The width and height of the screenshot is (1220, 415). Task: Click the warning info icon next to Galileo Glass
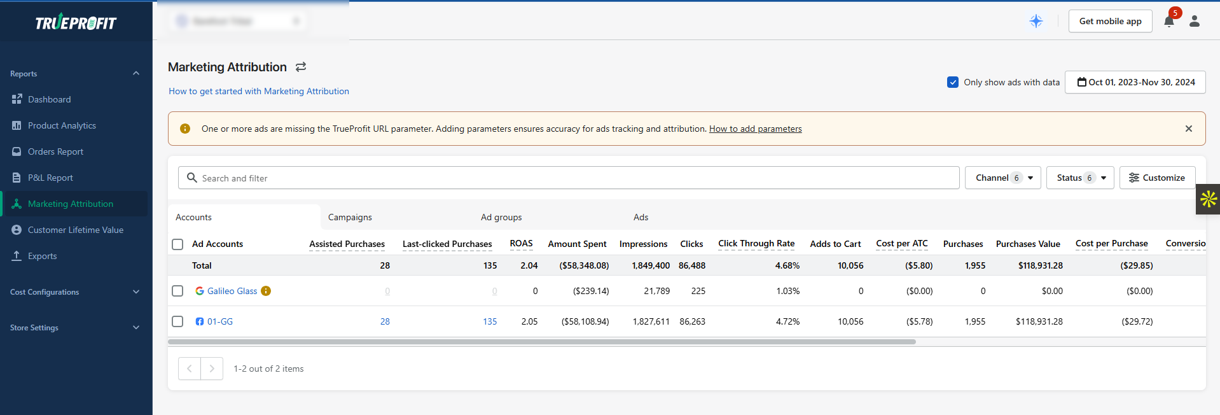[266, 291]
